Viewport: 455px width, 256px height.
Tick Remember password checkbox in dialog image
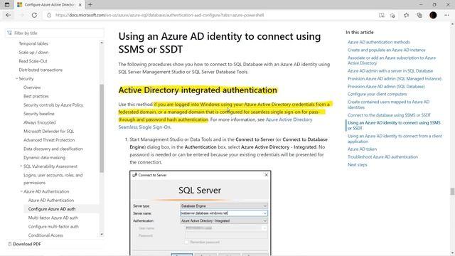click(186, 242)
